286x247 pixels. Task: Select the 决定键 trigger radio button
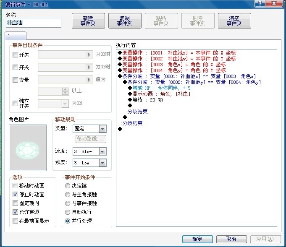[68, 186]
